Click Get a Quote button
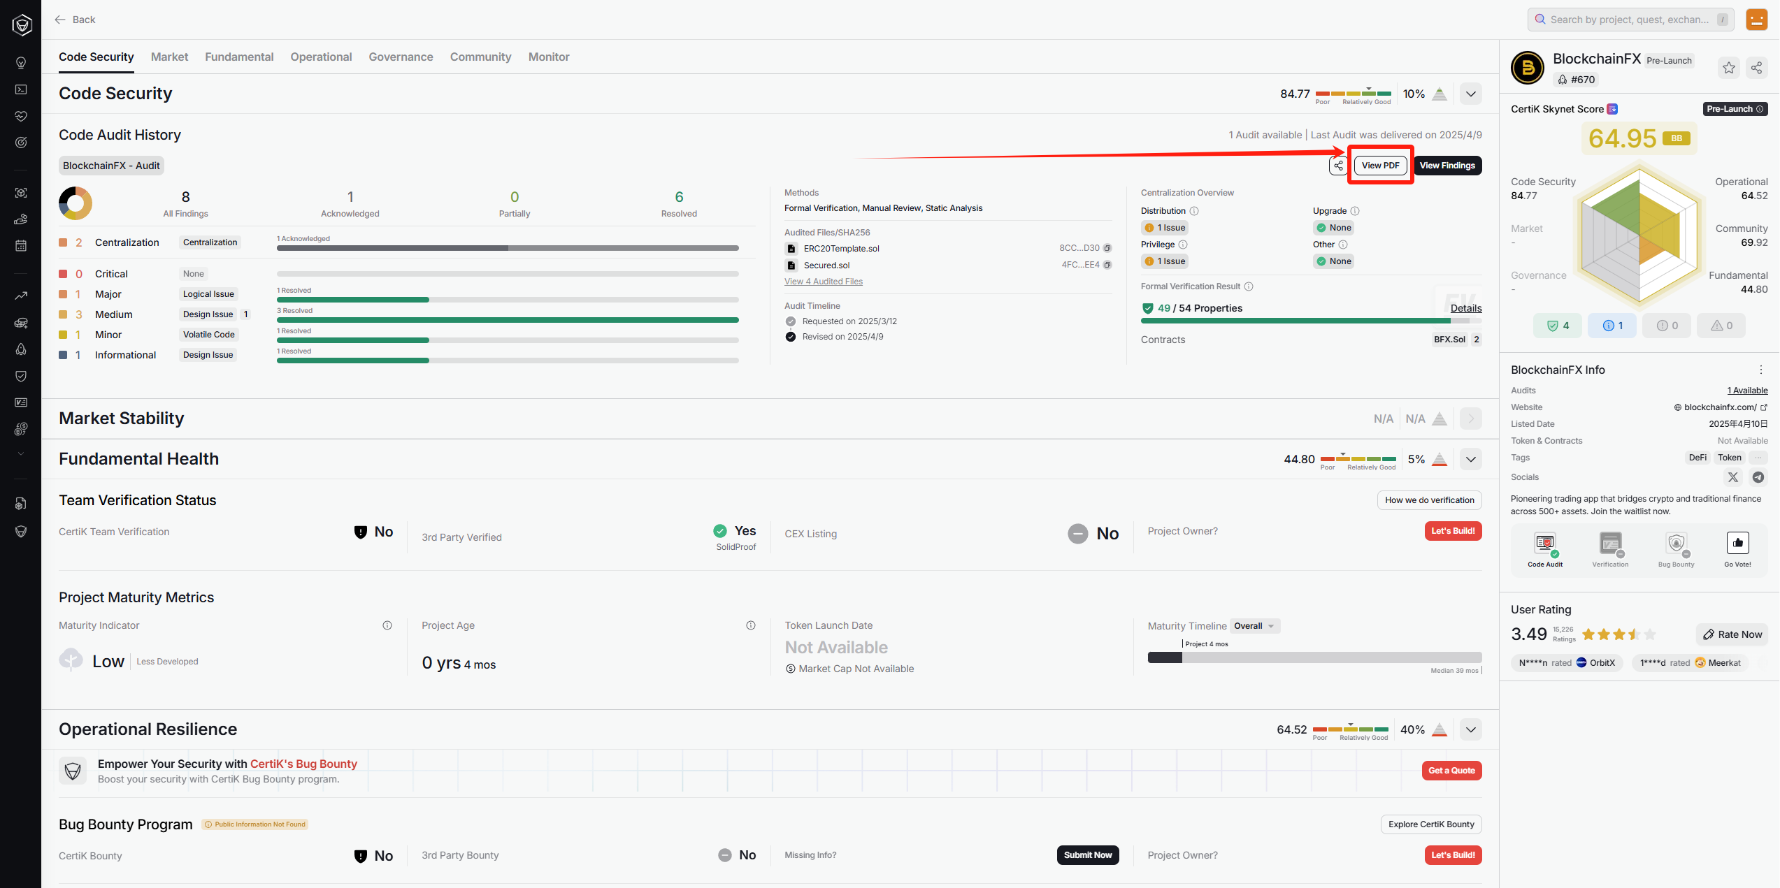Screen dimensions: 1780x888 coord(1451,771)
